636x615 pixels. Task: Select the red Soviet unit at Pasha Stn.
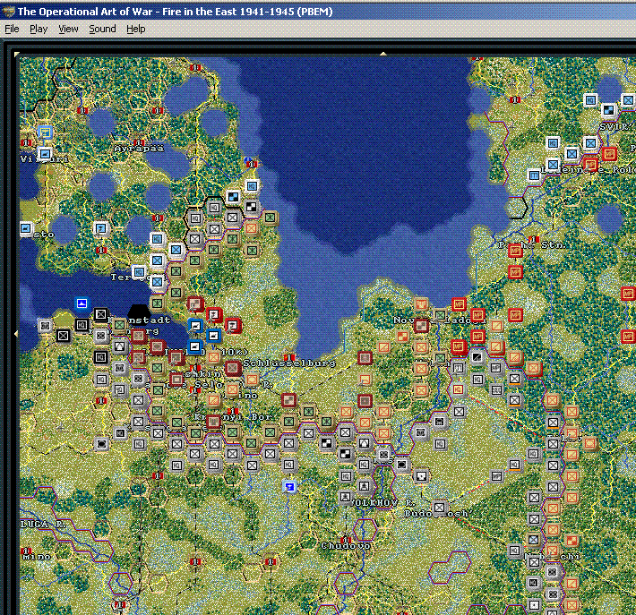click(515, 252)
